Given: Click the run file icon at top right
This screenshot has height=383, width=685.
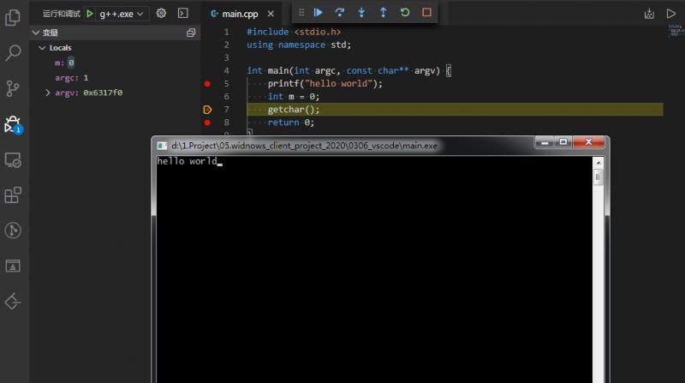Looking at the screenshot, I should [671, 14].
